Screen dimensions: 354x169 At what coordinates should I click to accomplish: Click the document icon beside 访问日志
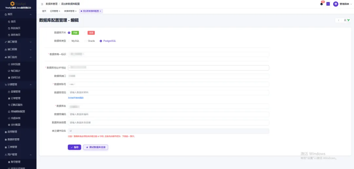9,77
